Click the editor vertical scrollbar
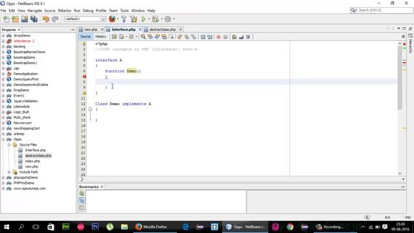414x233 pixels. coord(400,78)
